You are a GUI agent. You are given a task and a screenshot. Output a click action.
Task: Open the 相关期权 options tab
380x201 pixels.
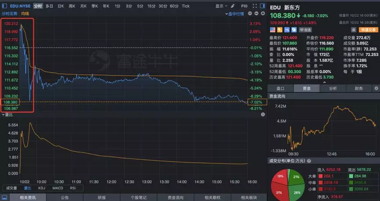click(x=212, y=197)
